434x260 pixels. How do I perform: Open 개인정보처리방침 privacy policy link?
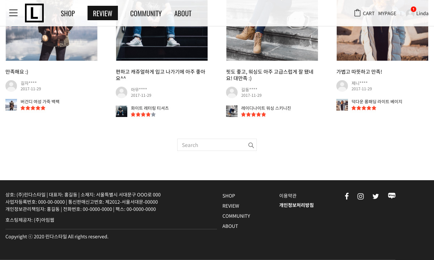(x=297, y=205)
